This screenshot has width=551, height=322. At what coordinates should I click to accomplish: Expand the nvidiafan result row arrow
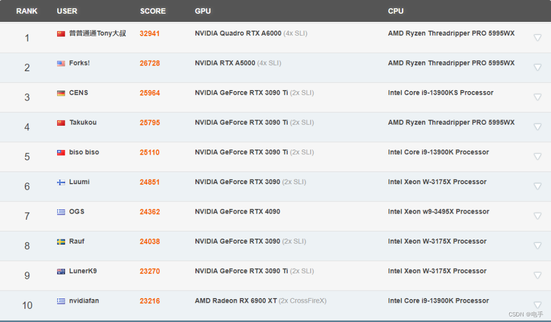[x=537, y=305]
